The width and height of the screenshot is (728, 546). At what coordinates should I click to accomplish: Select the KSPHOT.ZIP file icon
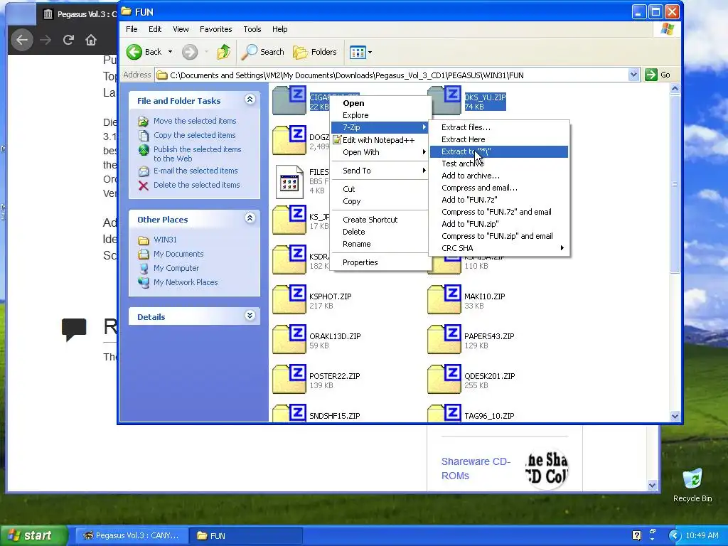pos(289,299)
